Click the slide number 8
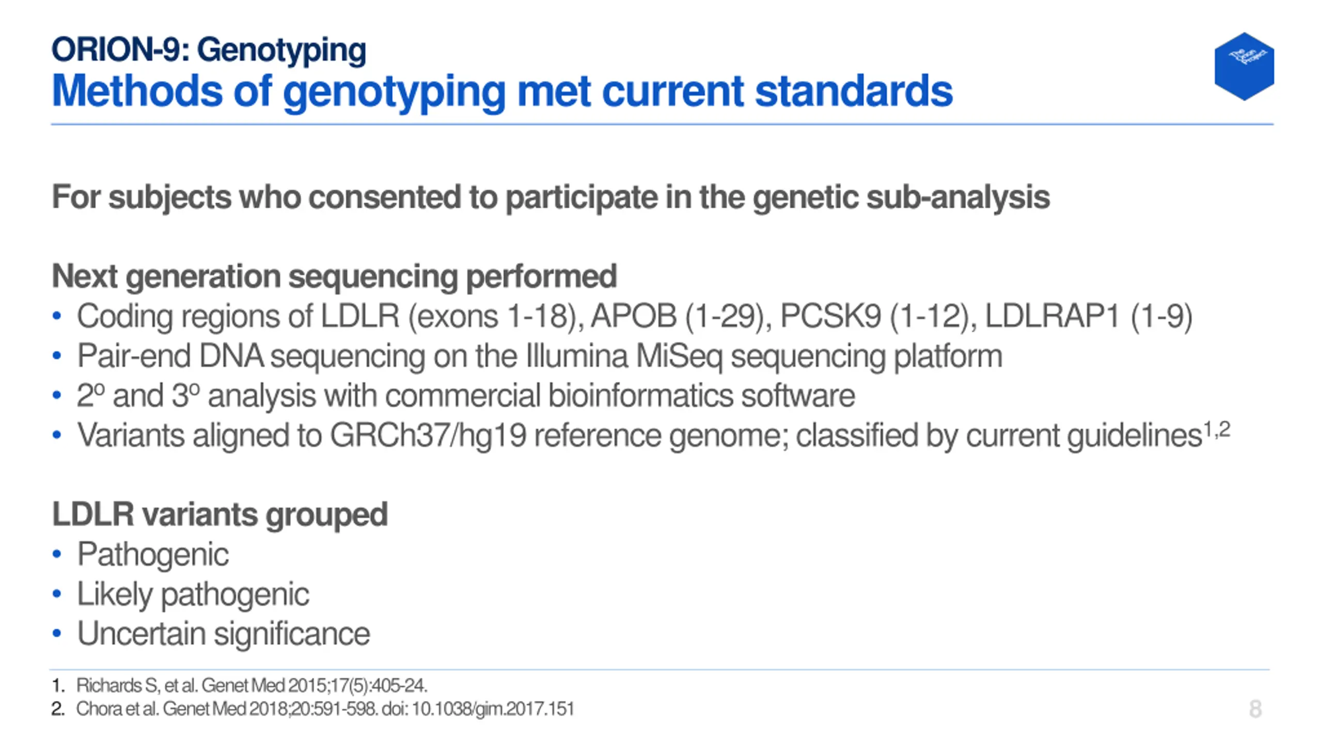Image resolution: width=1322 pixels, height=744 pixels. click(x=1255, y=709)
